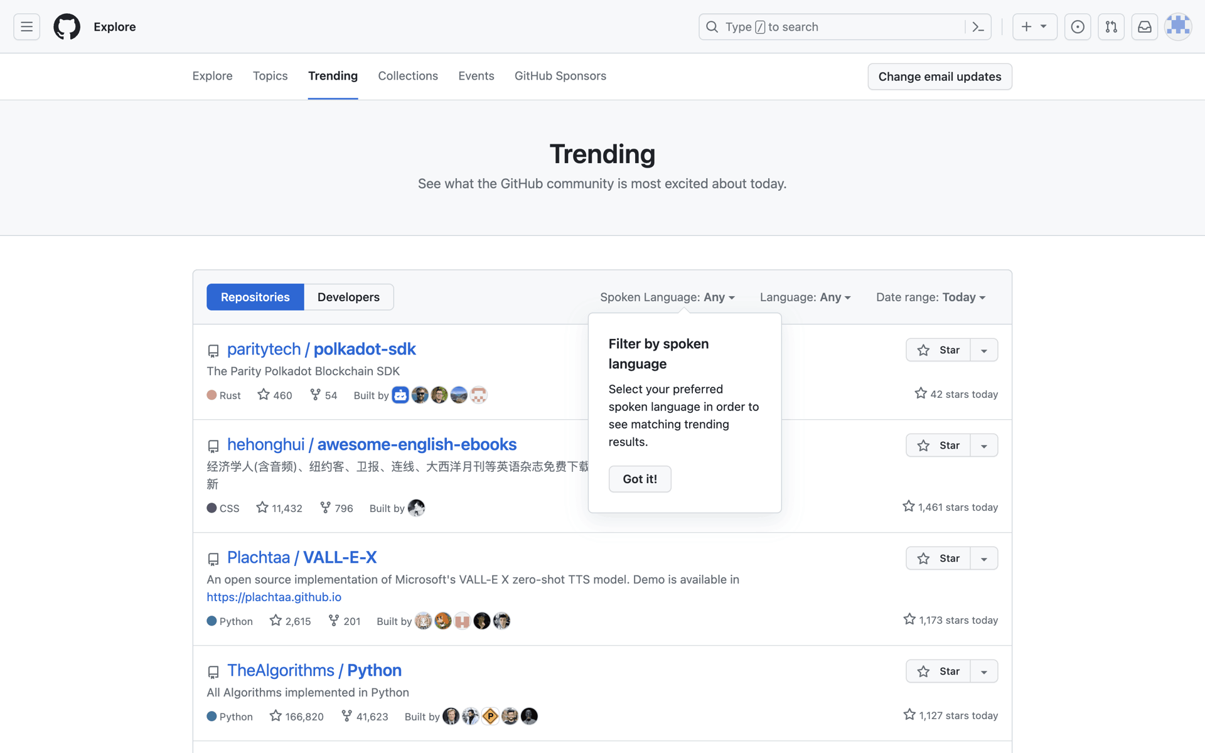The image size is (1205, 753).
Task: Focus the Type / to search field
Action: [x=845, y=27]
